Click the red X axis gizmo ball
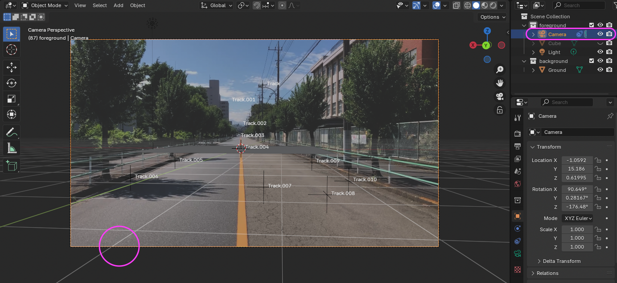The image size is (617, 283). click(x=473, y=45)
